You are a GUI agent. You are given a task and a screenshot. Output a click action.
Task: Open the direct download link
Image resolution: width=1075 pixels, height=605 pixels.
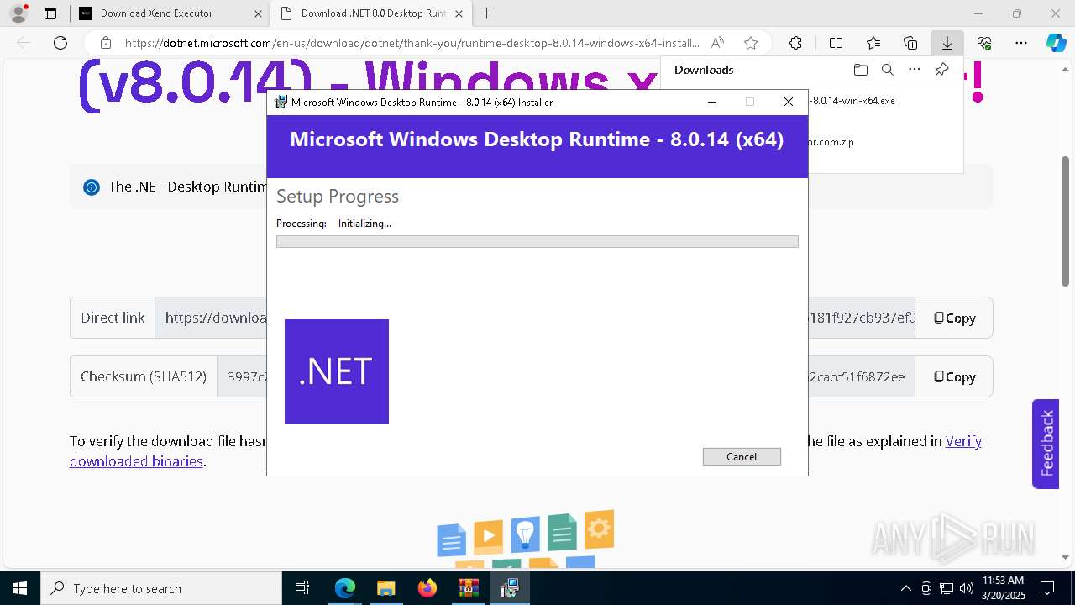pos(215,318)
